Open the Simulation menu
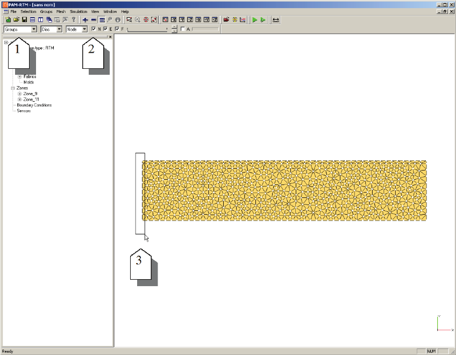Viewport: 456px width, 355px height. 78,12
